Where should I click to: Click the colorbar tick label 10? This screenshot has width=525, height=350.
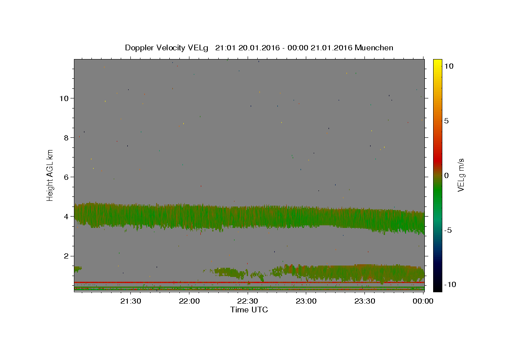(x=449, y=66)
